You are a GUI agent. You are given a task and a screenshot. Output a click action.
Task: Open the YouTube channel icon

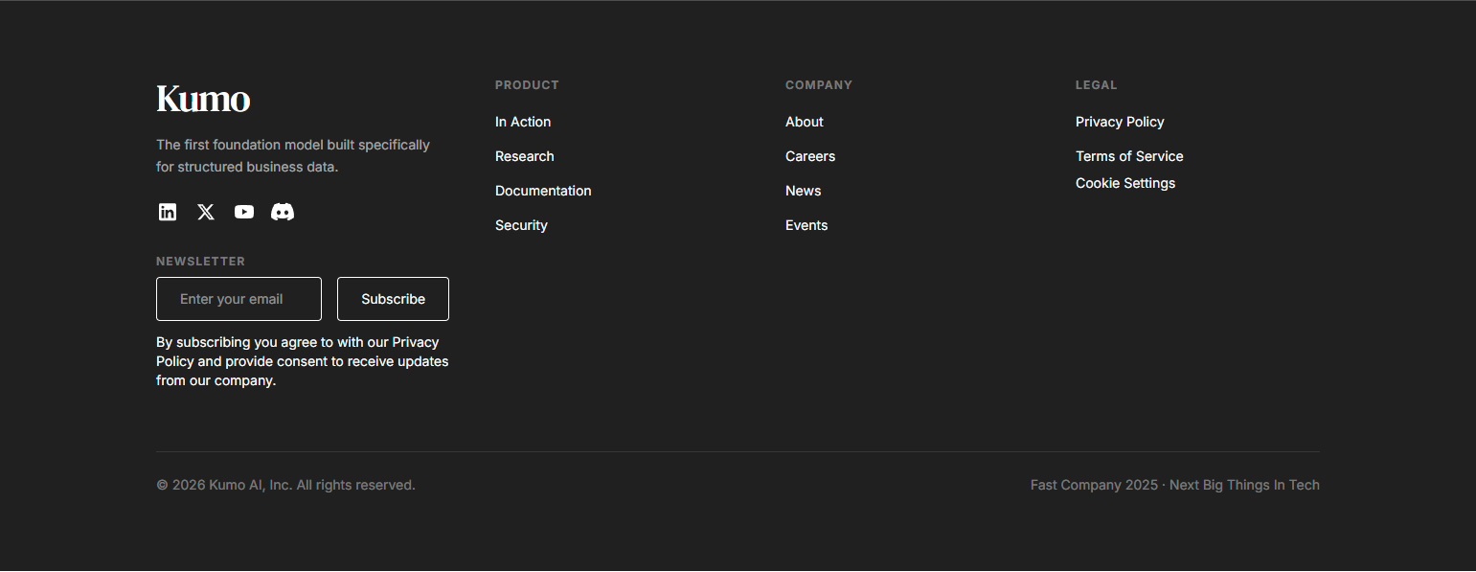[244, 212]
